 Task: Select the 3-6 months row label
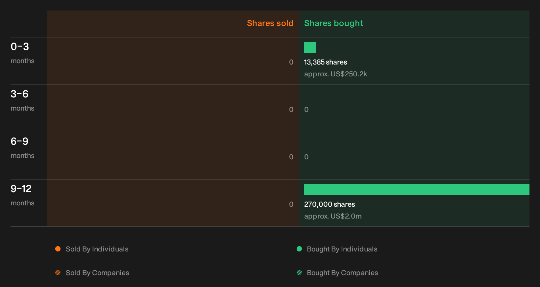pos(22,100)
